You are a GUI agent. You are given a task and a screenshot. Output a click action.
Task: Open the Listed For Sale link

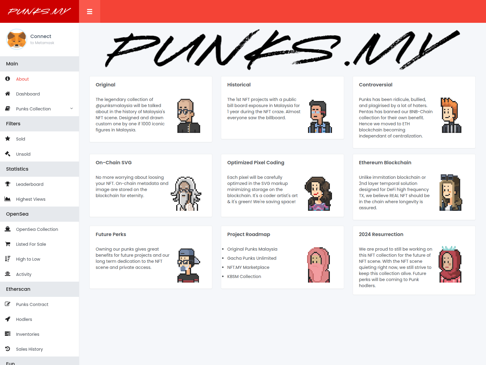[x=39, y=244]
